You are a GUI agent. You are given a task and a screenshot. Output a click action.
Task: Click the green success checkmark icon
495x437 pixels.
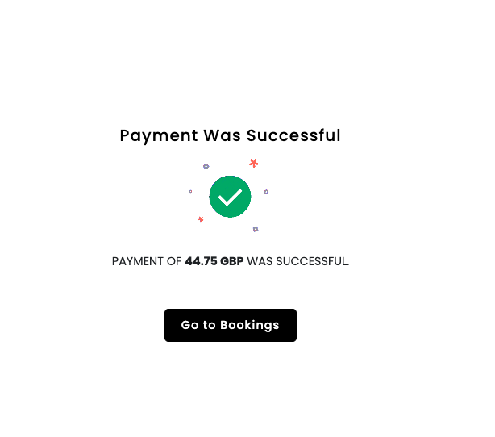[x=230, y=197]
